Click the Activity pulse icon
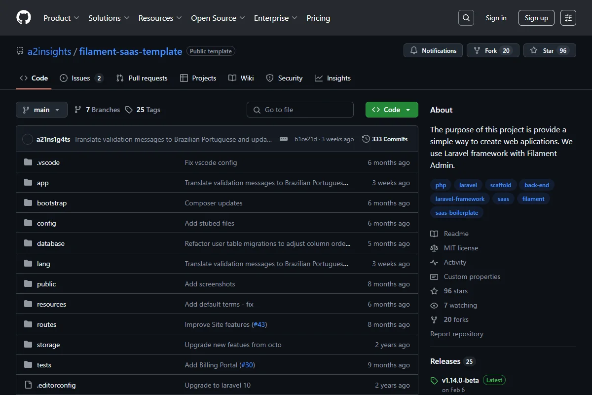This screenshot has width=592, height=395. (x=434, y=262)
